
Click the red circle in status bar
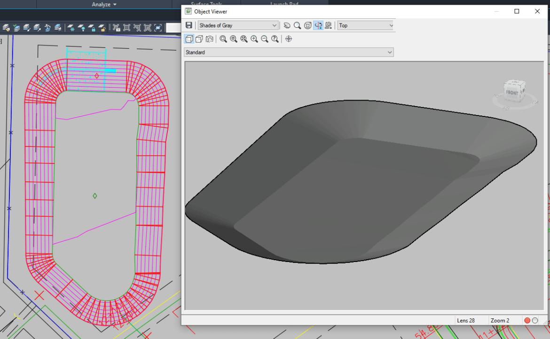pos(527,320)
